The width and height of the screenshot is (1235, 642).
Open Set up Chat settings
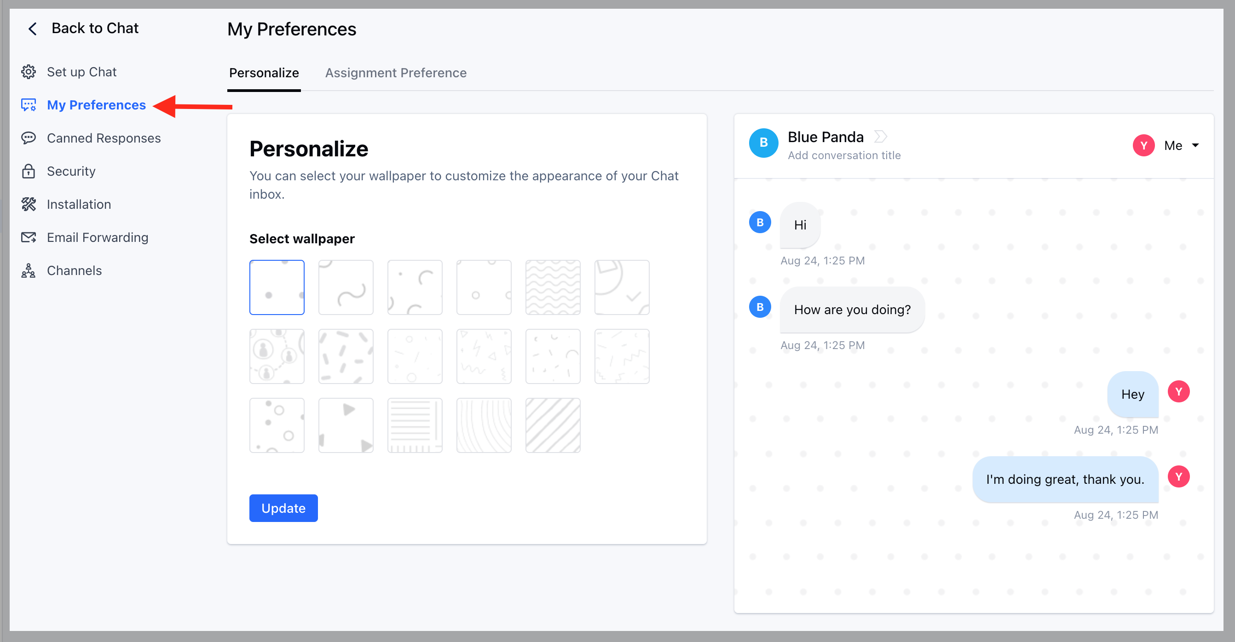pyautogui.click(x=81, y=71)
